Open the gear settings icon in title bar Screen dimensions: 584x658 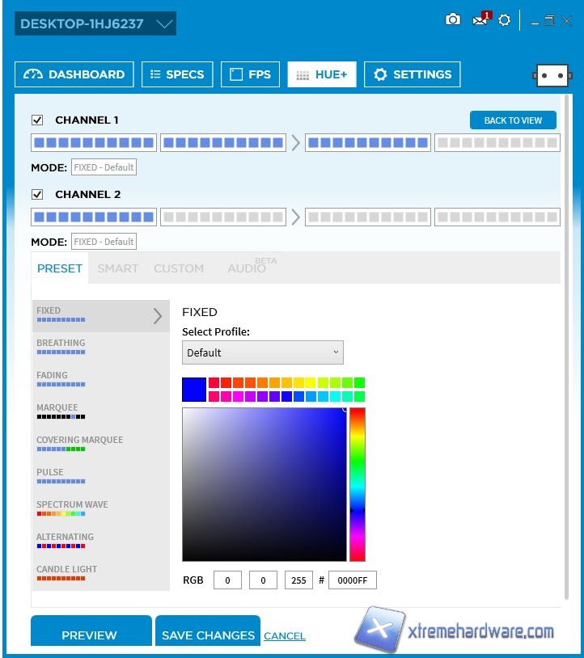pos(505,20)
